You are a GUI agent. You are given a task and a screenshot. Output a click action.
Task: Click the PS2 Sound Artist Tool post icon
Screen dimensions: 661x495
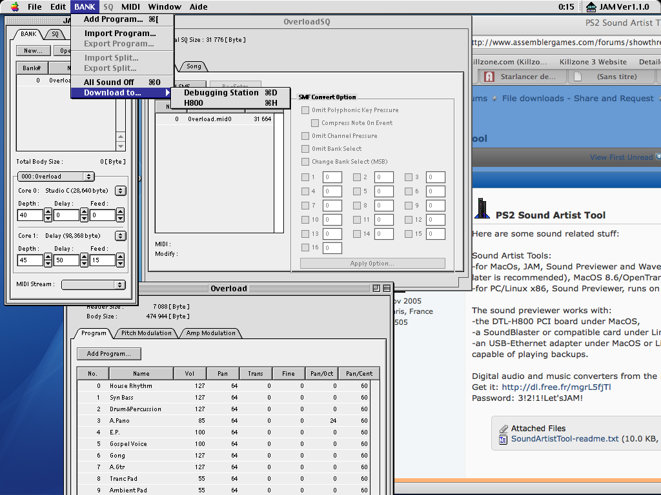[x=482, y=209]
